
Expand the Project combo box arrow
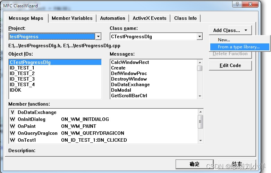coord(98,36)
